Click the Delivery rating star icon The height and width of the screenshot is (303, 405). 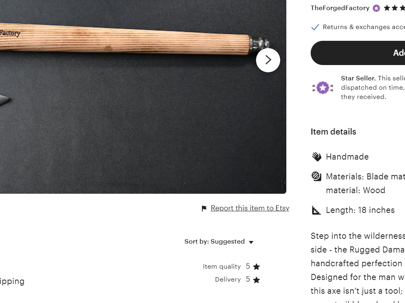click(x=256, y=280)
